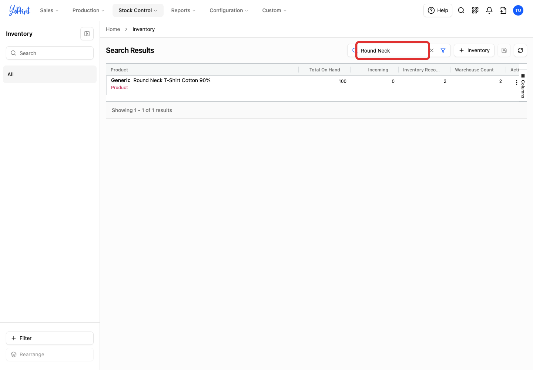Open the Columns side panel
The width and height of the screenshot is (533, 370).
(x=523, y=86)
